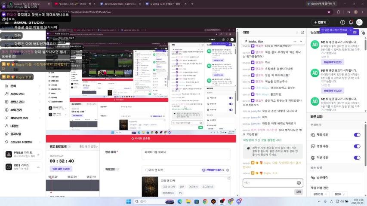Expand 분석 sidebar menu
Image resolution: width=367 pixels, height=206 pixels.
(x=23, y=86)
